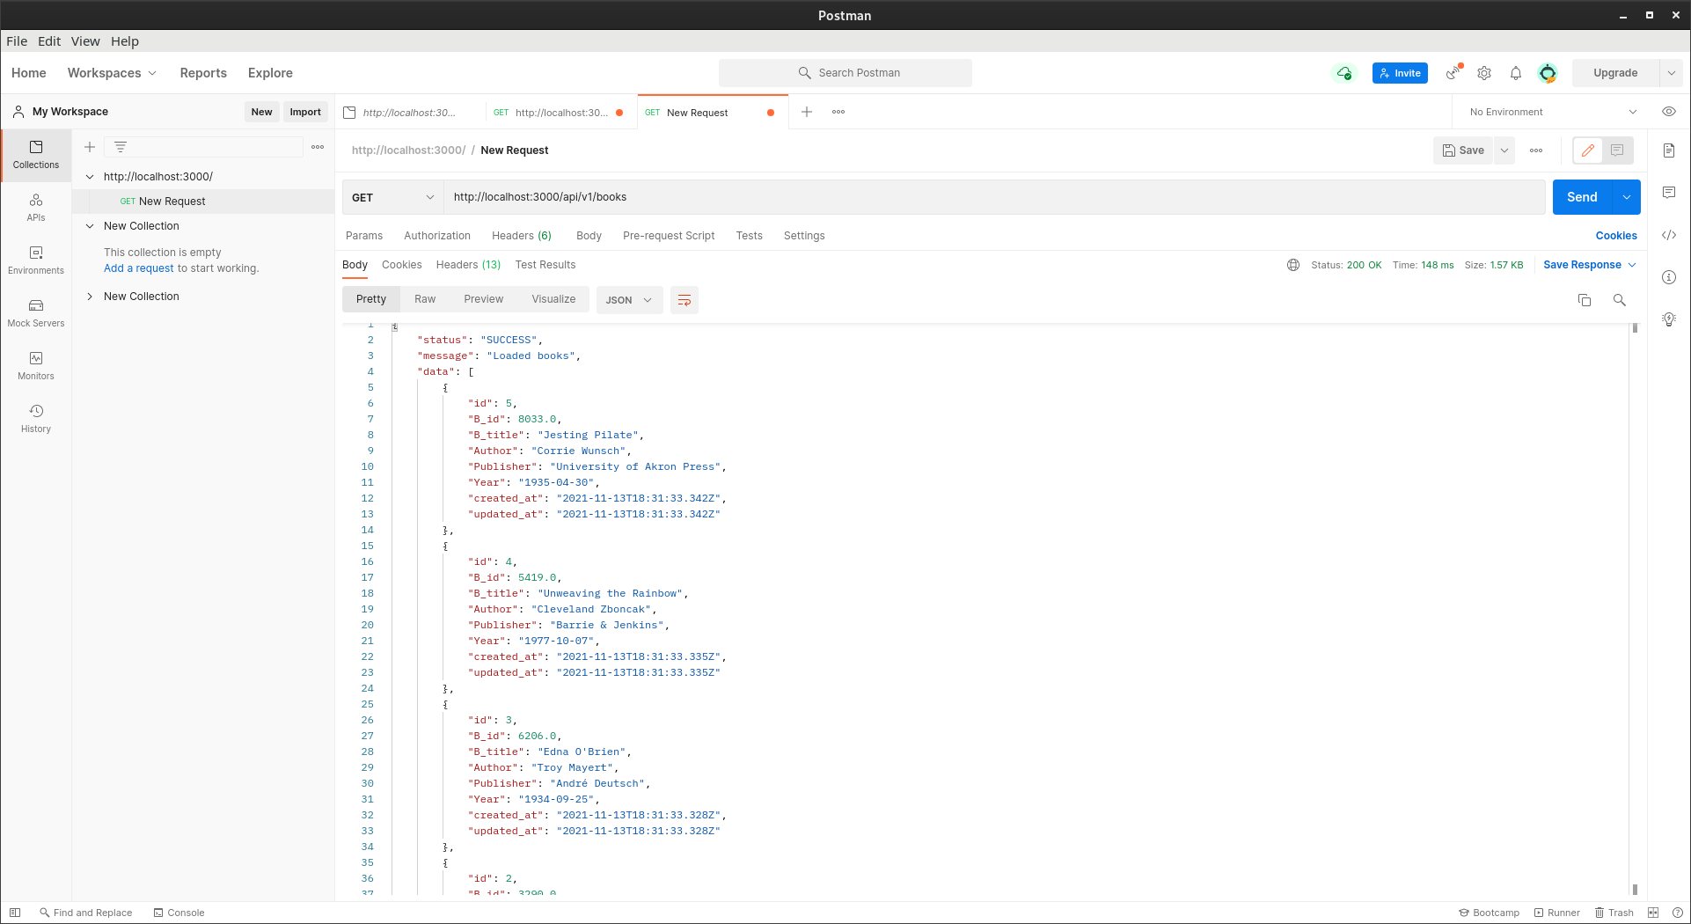
Task: Toggle two-pane view icon in status bar
Action: click(x=1653, y=913)
